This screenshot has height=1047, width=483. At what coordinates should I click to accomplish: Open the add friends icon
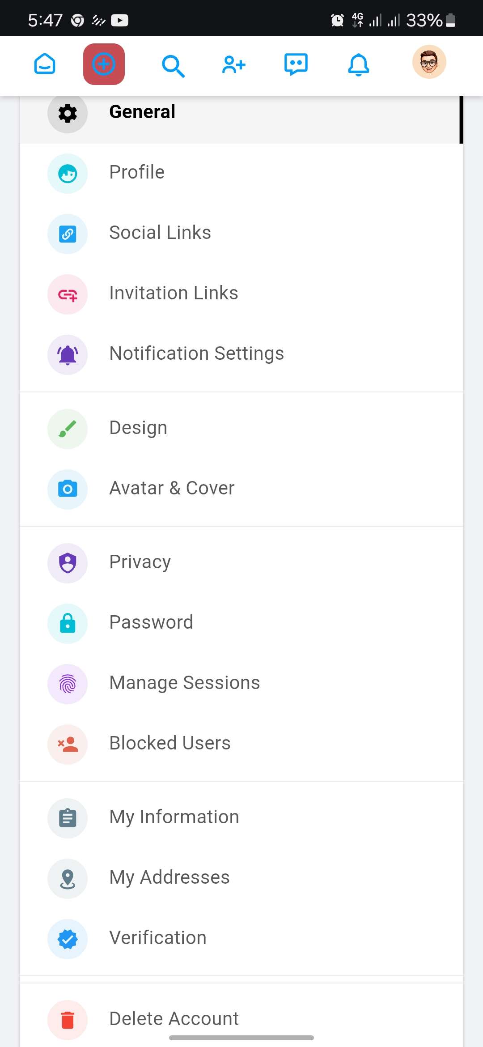pos(234,65)
